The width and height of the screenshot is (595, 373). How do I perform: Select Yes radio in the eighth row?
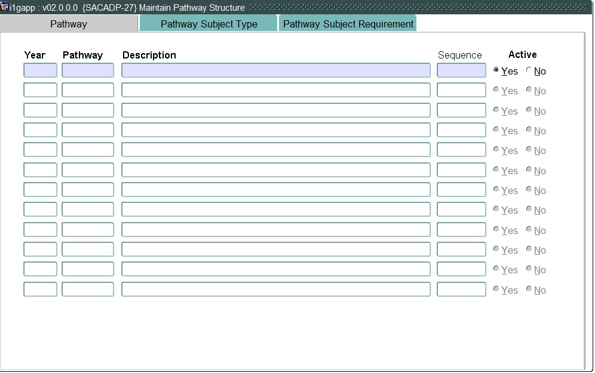point(496,209)
